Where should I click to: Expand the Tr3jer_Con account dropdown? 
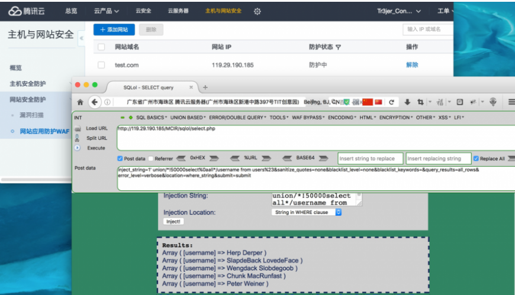pos(399,11)
